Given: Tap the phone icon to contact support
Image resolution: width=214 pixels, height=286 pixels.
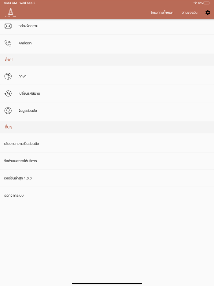Looking at the screenshot, I should tap(8, 43).
